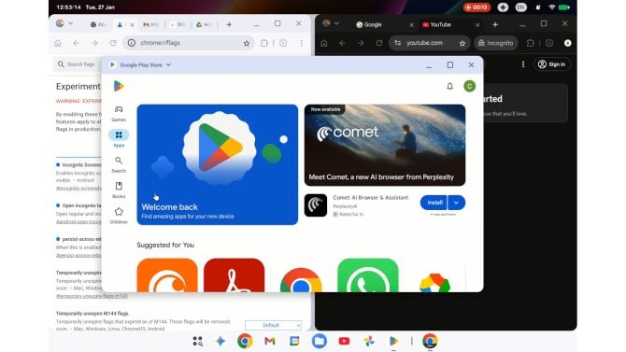The height and width of the screenshot is (352, 626).
Task: Open new tab in incognito window
Action: pyautogui.click(x=495, y=25)
